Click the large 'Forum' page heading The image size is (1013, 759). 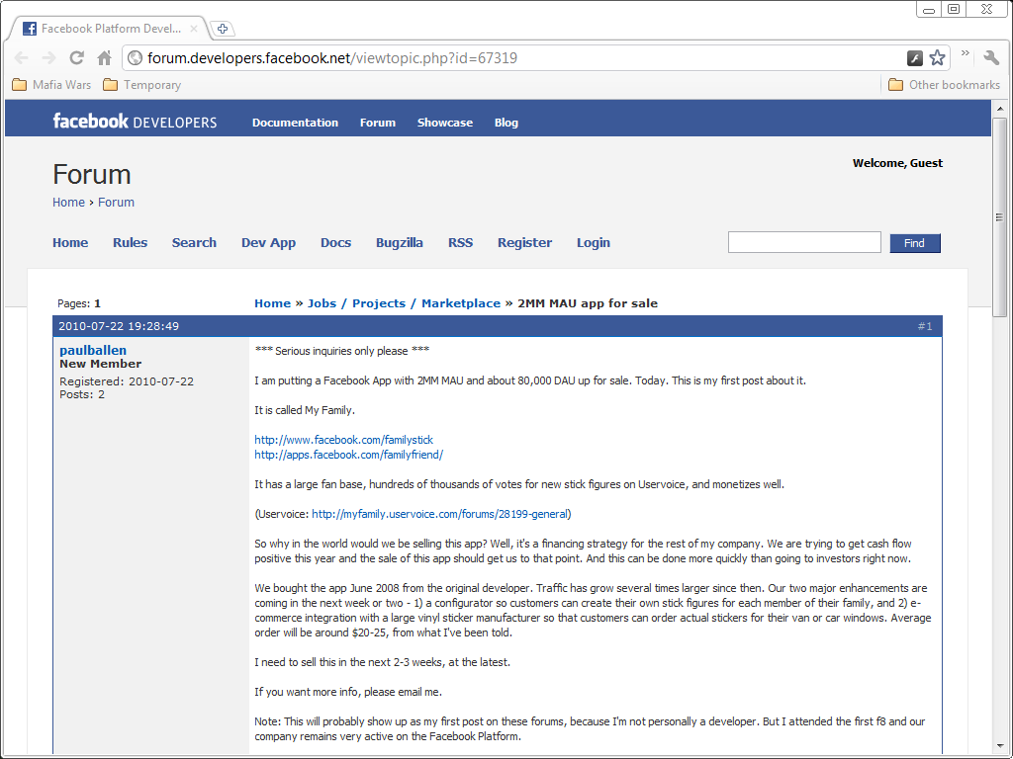coord(92,174)
